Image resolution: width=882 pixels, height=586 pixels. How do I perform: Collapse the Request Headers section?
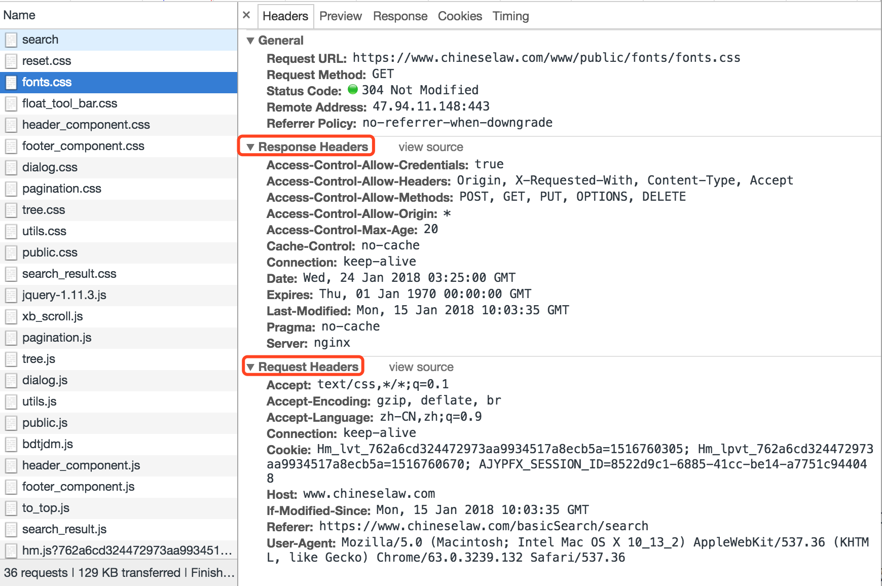click(250, 367)
